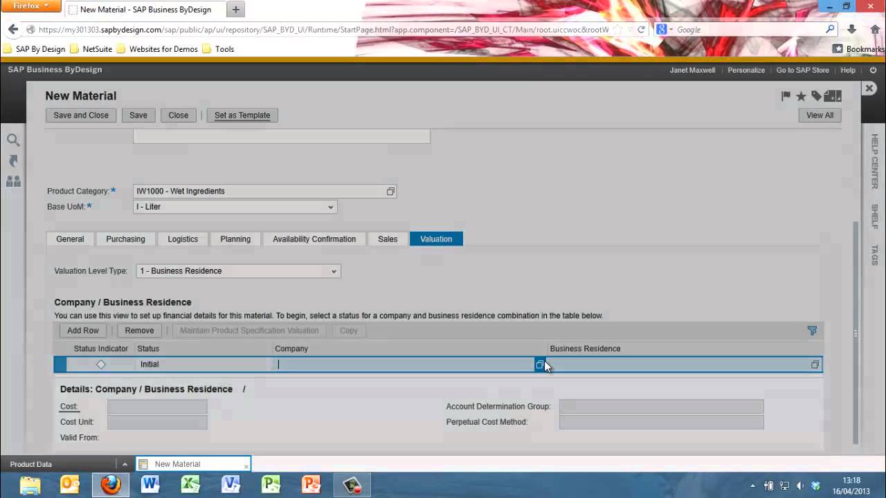This screenshot has height=498, width=886.
Task: Open value help for Product Category field
Action: (x=390, y=191)
